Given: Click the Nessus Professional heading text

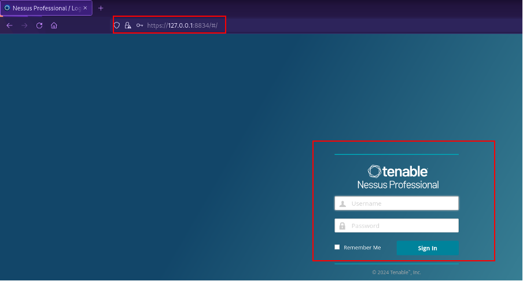Looking at the screenshot, I should point(398,185).
